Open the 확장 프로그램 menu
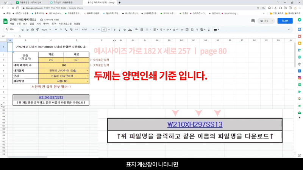Image resolution: width=303 pixels, height=170 pixels. point(65,24)
